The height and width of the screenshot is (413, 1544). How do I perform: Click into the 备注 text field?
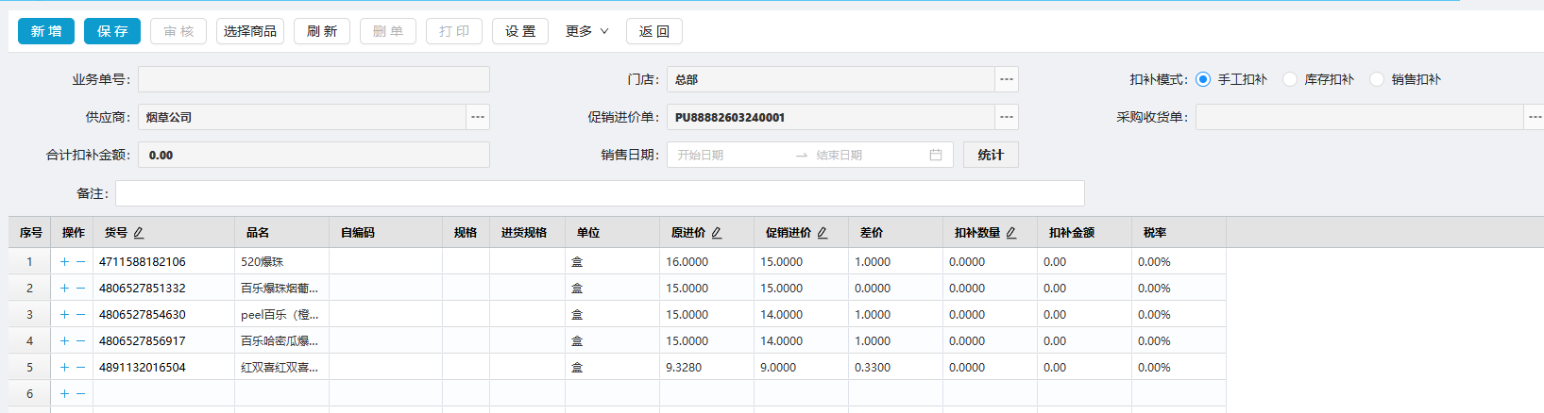600,193
